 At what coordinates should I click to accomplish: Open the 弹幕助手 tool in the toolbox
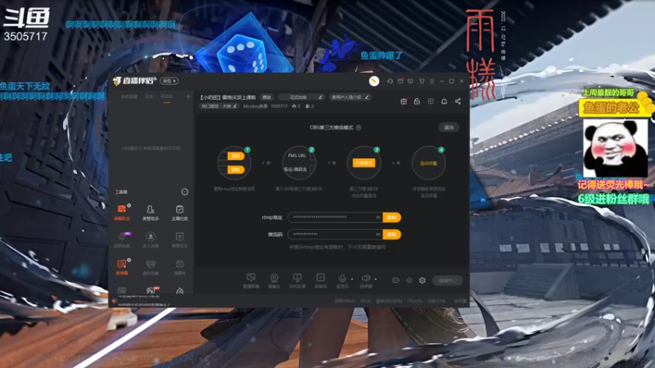pos(121,212)
